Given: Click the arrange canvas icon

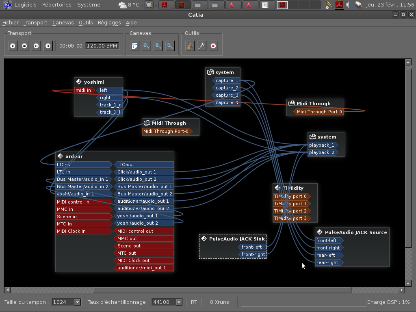Looking at the screenshot, I should pos(134,46).
